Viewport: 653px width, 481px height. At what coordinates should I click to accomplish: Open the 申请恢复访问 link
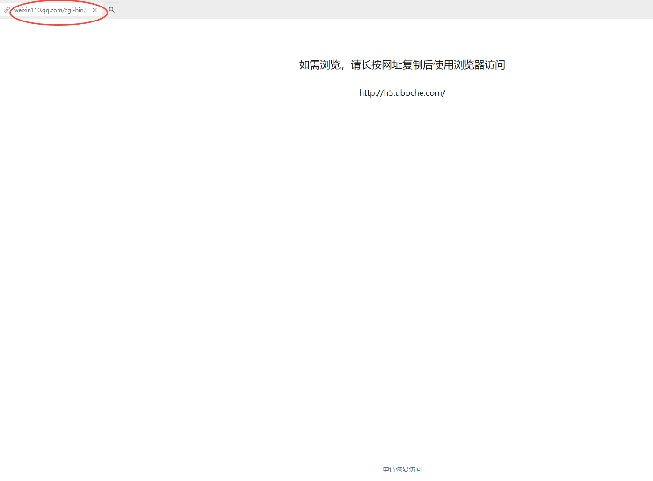coord(402,469)
